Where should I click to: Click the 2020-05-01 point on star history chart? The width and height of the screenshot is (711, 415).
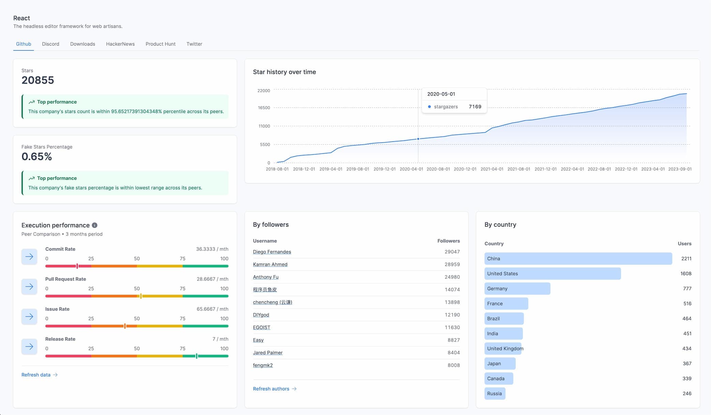click(x=418, y=139)
